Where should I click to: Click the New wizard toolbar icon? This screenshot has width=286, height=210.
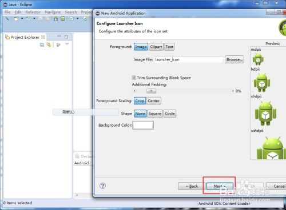click(16, 19)
